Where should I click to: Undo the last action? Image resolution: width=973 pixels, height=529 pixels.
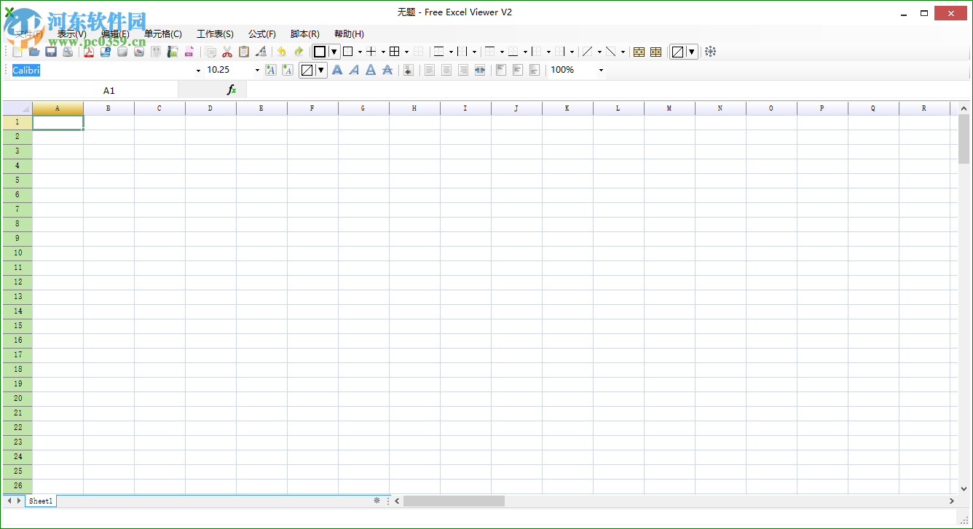point(281,52)
